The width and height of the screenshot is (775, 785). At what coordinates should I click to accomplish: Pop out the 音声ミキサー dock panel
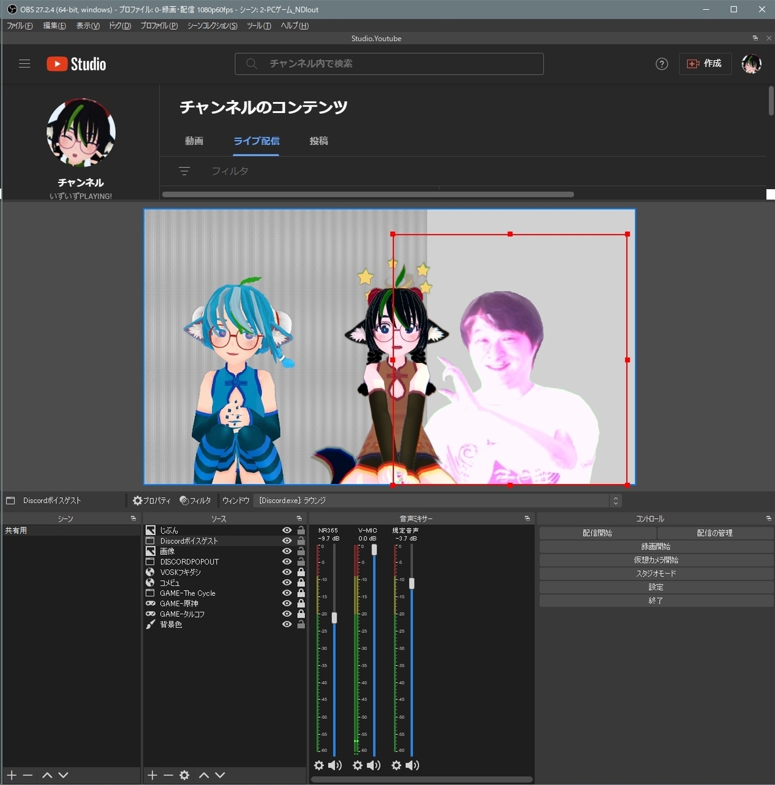click(x=527, y=518)
